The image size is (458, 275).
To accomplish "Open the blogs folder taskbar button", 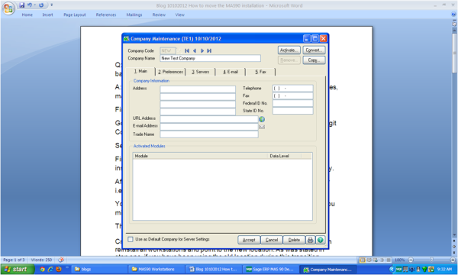I will [99, 269].
